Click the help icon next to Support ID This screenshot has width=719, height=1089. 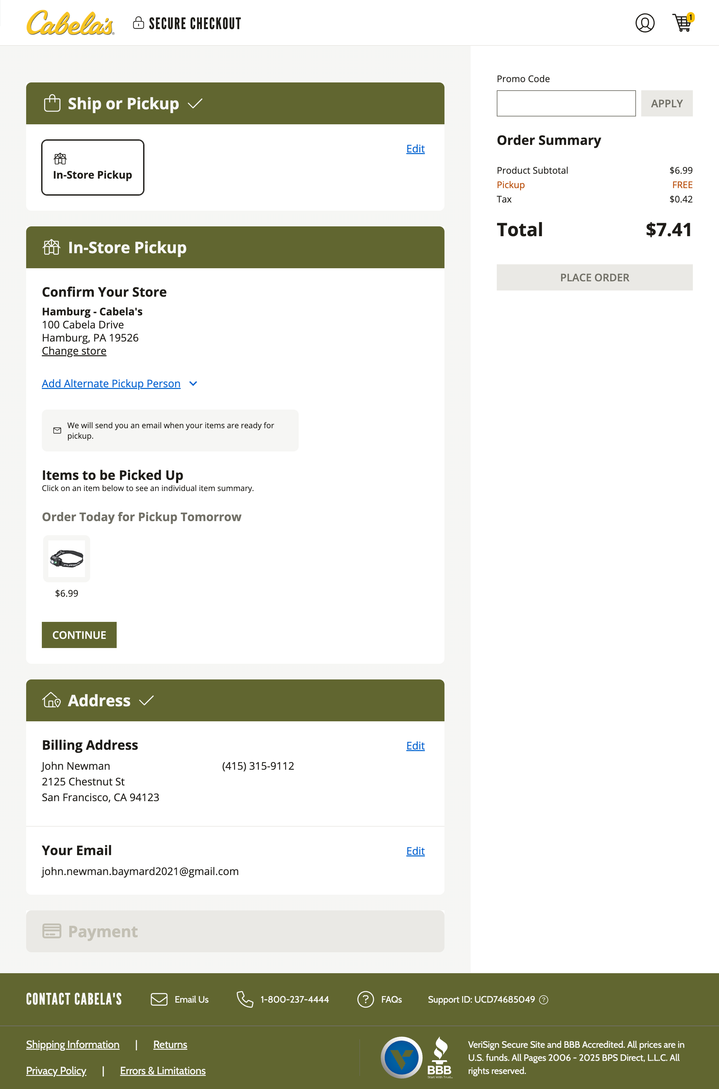[x=544, y=1000]
